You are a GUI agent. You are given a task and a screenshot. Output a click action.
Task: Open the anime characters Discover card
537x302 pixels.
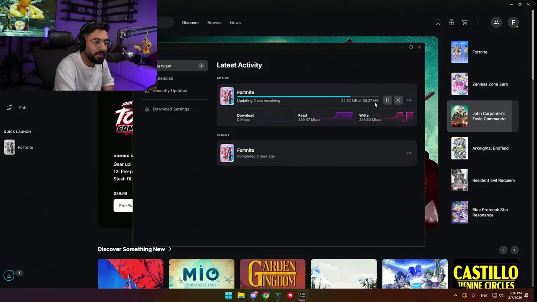click(415, 274)
